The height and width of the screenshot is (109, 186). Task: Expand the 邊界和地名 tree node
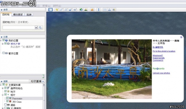click(x=3, y=88)
